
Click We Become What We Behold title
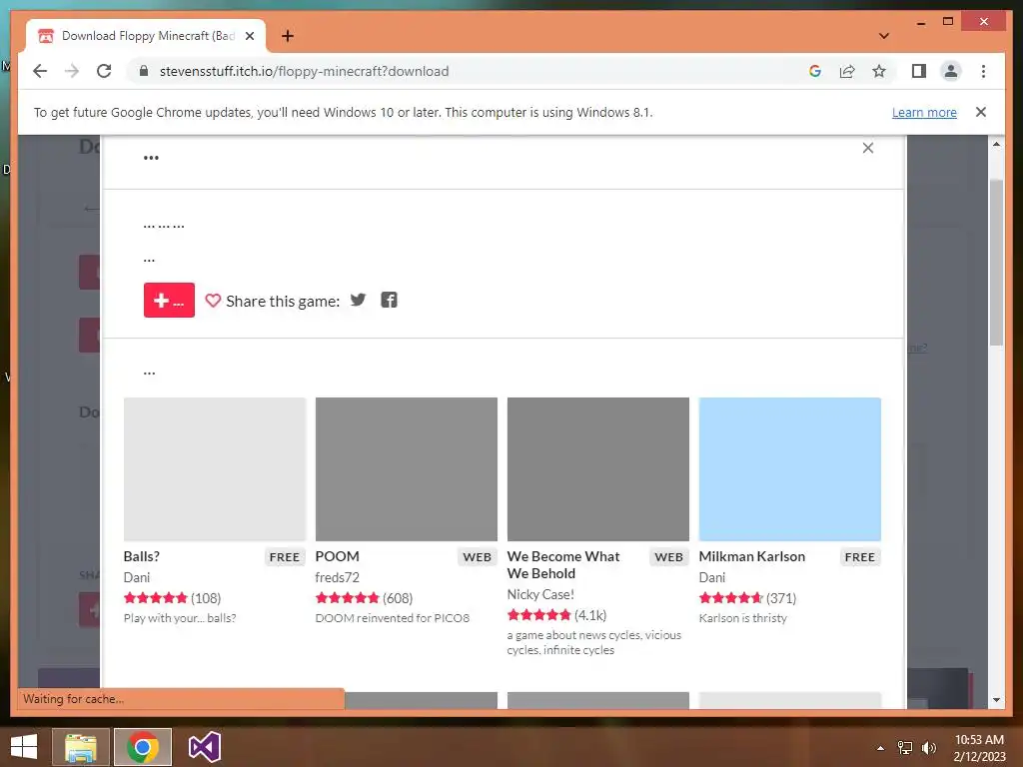[x=563, y=565]
